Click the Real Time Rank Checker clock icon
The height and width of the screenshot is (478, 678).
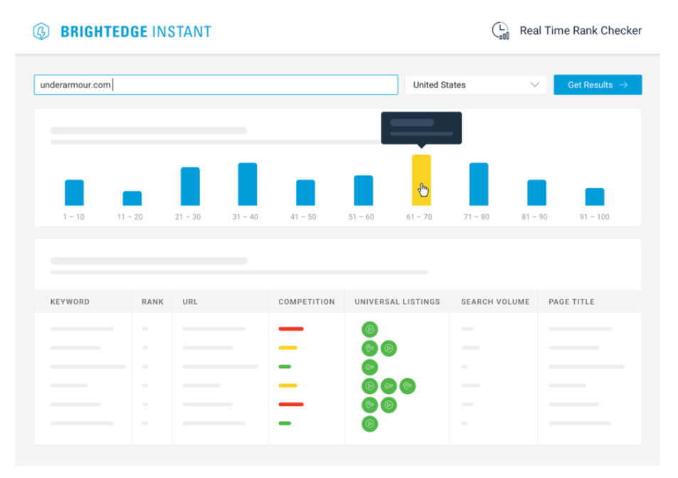click(x=501, y=31)
